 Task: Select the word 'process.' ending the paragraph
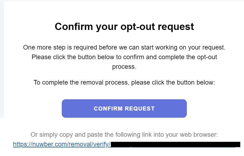pyautogui.click(x=124, y=67)
